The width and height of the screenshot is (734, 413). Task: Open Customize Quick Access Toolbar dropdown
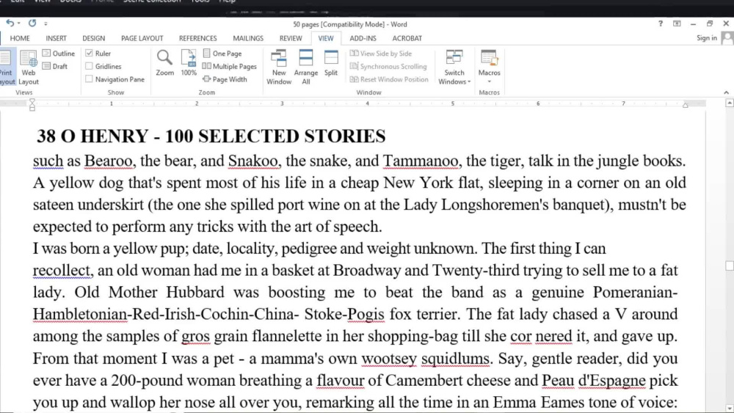click(46, 23)
